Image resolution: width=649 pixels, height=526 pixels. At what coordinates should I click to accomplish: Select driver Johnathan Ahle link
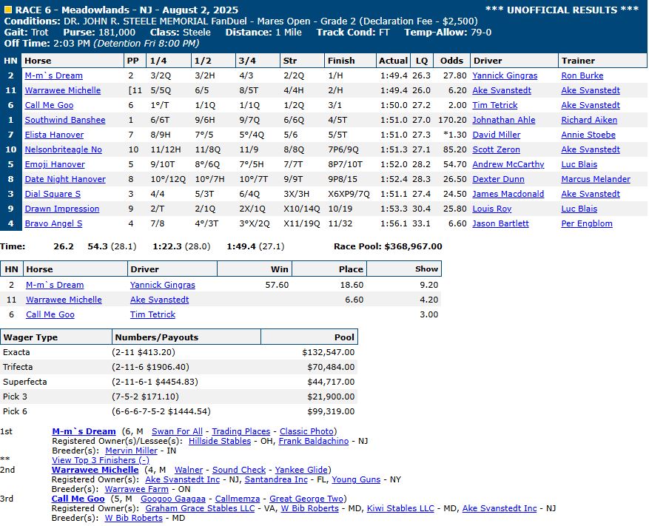(x=504, y=120)
